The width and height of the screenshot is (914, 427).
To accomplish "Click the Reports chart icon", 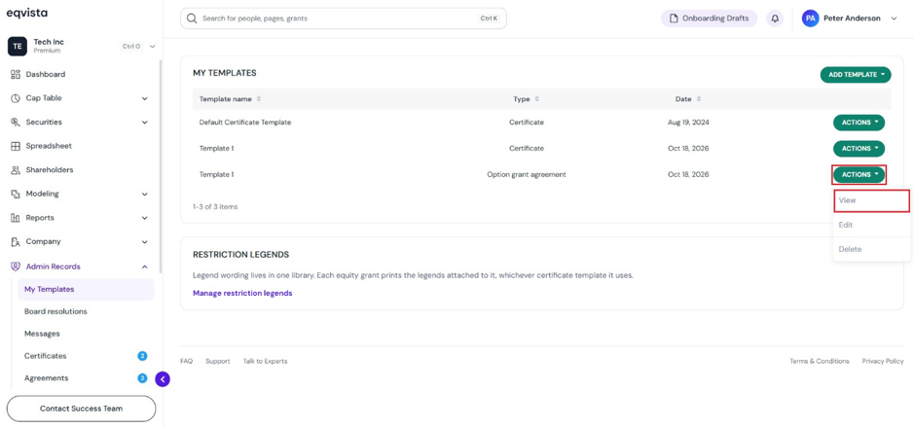I will click(16, 218).
